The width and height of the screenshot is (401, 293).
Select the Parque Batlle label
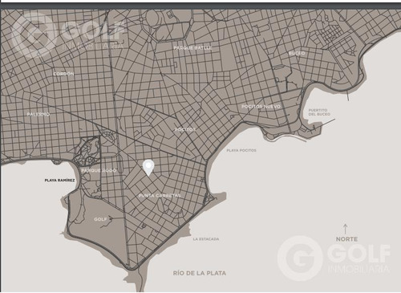tap(193, 48)
